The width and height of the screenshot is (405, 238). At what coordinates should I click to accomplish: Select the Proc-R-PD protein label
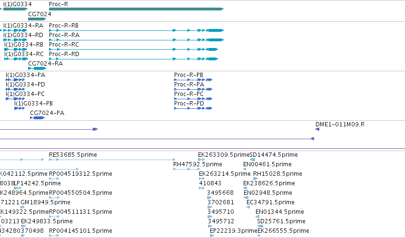pyautogui.click(x=189, y=104)
